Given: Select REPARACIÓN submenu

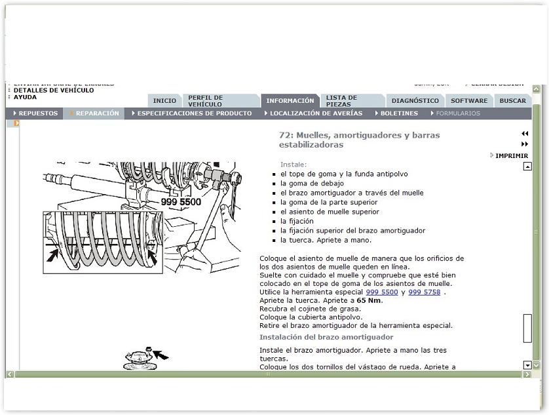Looking at the screenshot, I should point(94,113).
